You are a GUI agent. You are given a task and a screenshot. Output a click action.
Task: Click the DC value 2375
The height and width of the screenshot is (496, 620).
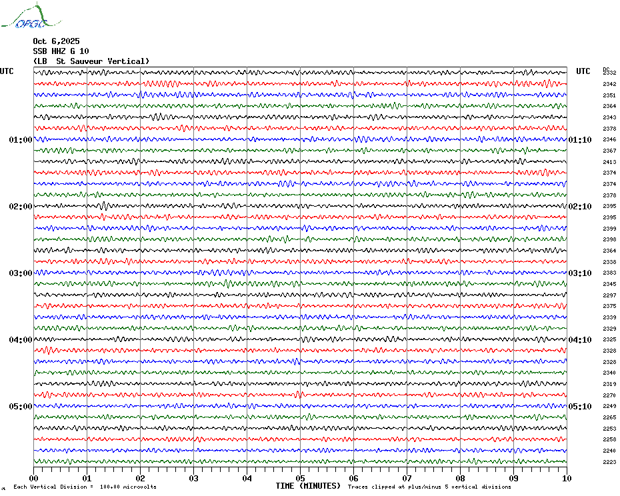tap(609, 306)
